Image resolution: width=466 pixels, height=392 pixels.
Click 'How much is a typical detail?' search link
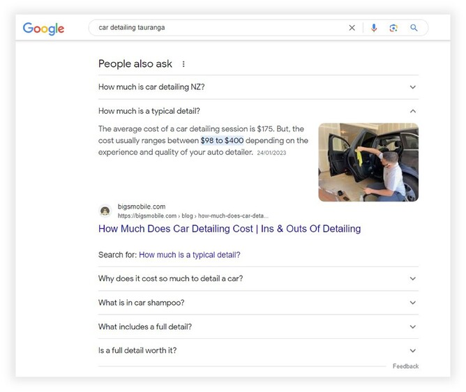point(189,255)
